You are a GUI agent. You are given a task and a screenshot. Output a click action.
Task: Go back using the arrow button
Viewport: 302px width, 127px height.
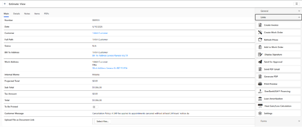pyautogui.click(x=5, y=4)
